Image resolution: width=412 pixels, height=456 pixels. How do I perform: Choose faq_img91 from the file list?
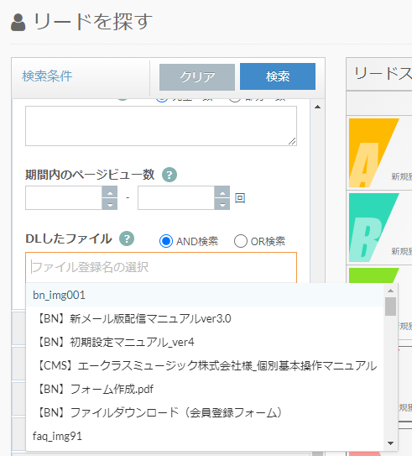[205, 436]
